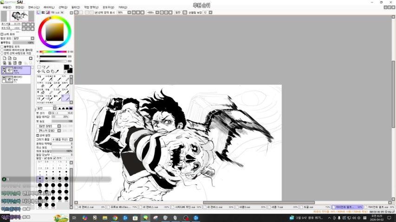
Task: Select the hand pan tool
Action: [52, 72]
